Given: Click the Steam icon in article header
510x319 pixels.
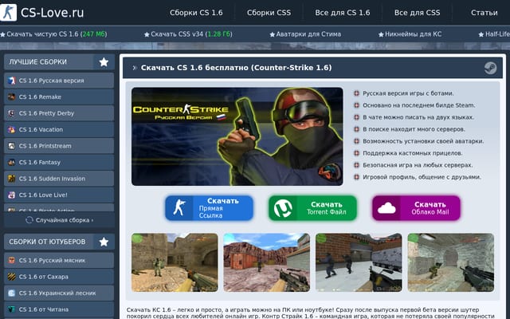Looking at the screenshot, I should coord(490,68).
